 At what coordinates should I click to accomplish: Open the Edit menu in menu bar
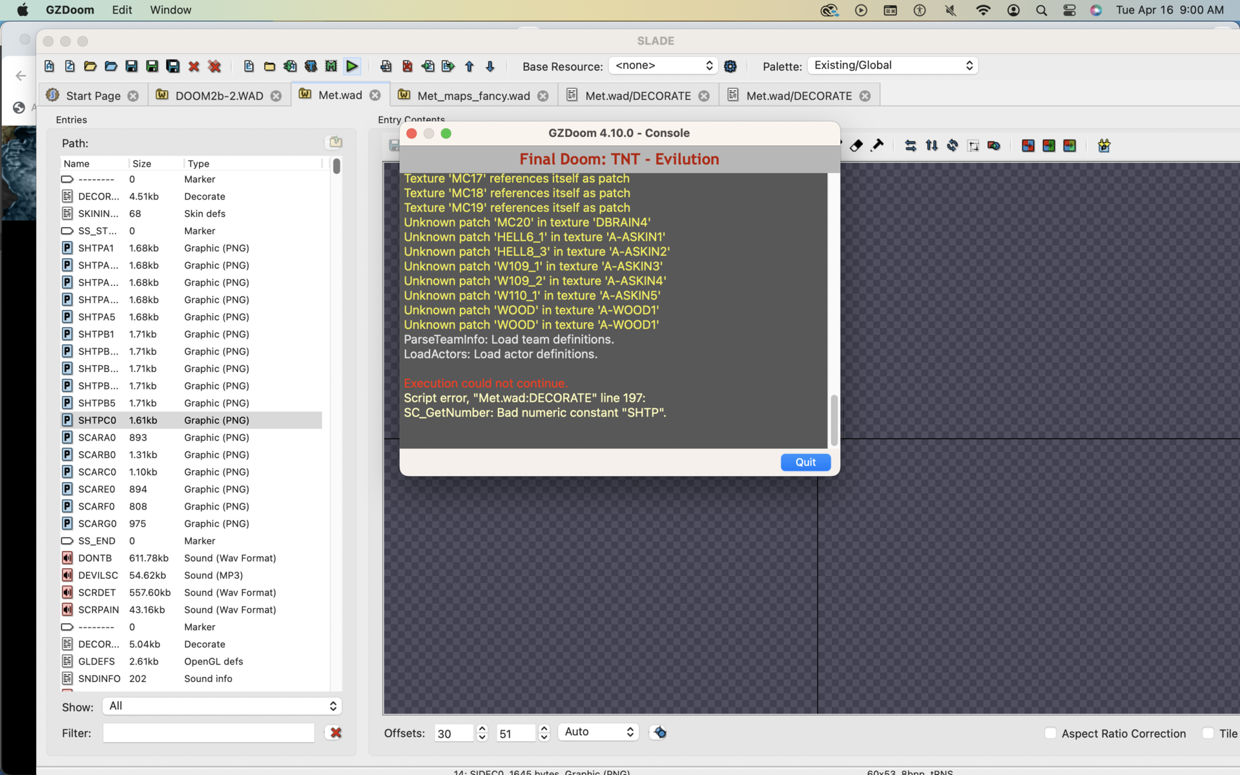(121, 10)
